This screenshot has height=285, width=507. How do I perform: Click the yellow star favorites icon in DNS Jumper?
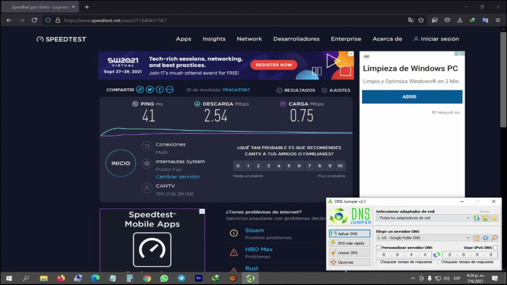point(494,218)
